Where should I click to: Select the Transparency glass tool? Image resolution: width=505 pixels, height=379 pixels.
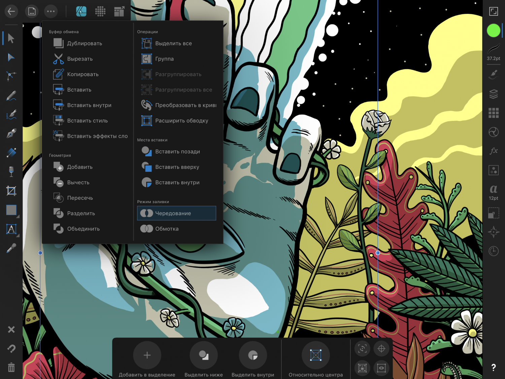coord(11,171)
